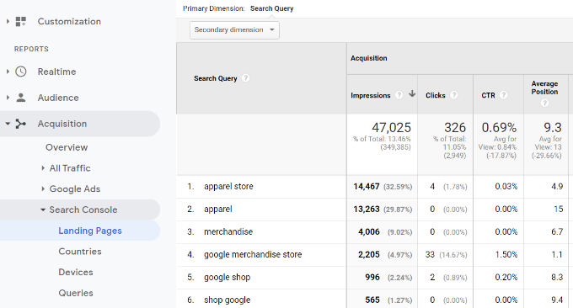
Task: Expand the Google Ads submenu arrow
Action: [43, 189]
